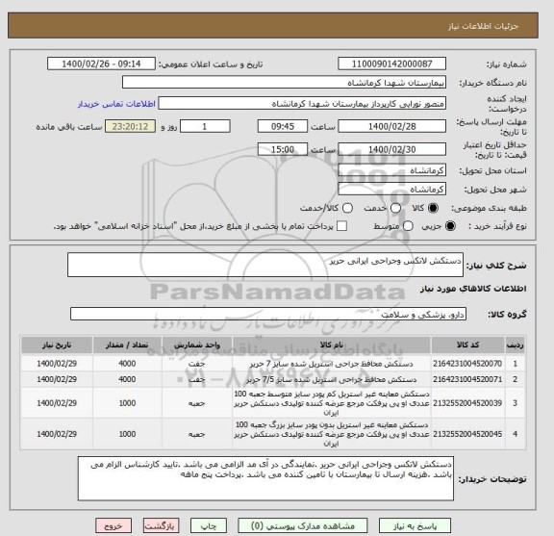
Task: Click quantity 1000 in row 3
Action: click(127, 403)
